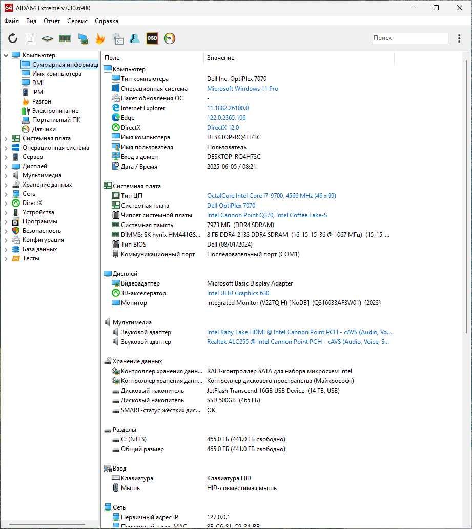Select Имя компьютера in the sidebar
Image resolution: width=472 pixels, height=529 pixels.
57,73
